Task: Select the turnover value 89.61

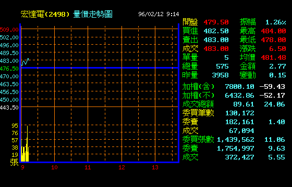Action: (244, 104)
